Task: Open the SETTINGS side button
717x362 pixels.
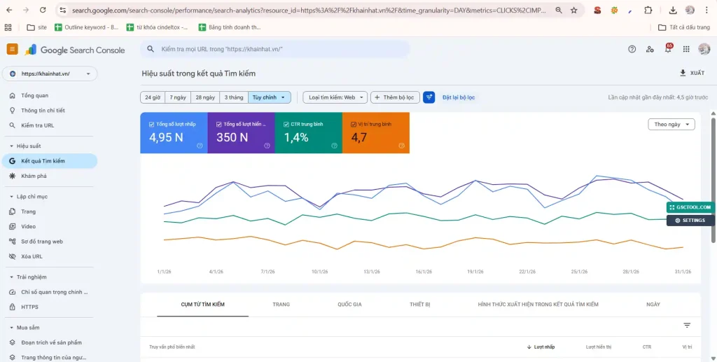Action: pos(690,221)
